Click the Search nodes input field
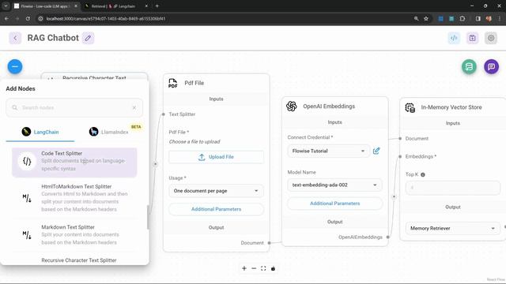Screen dimensions: 506x284 pos(74,107)
